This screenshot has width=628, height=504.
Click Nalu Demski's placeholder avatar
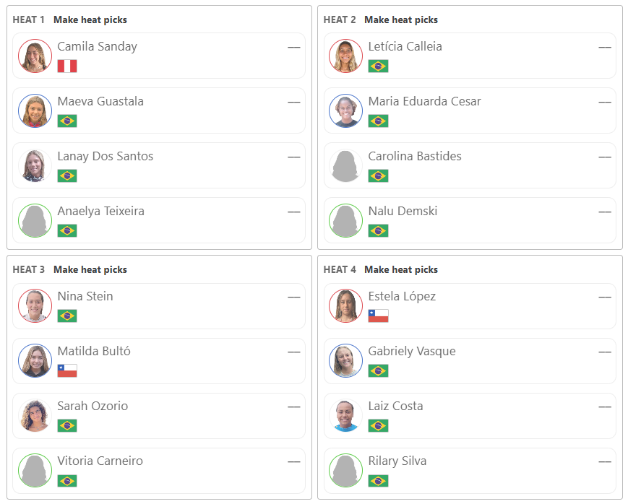(x=345, y=220)
